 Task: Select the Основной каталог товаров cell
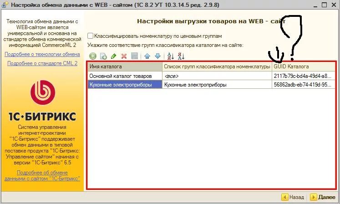coord(125,76)
